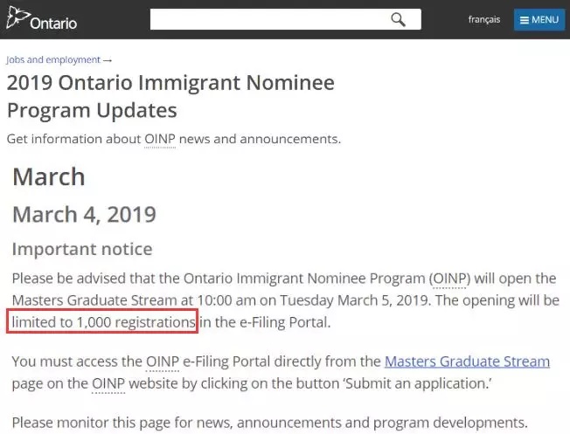Click the magnifying glass search icon

click(x=398, y=19)
